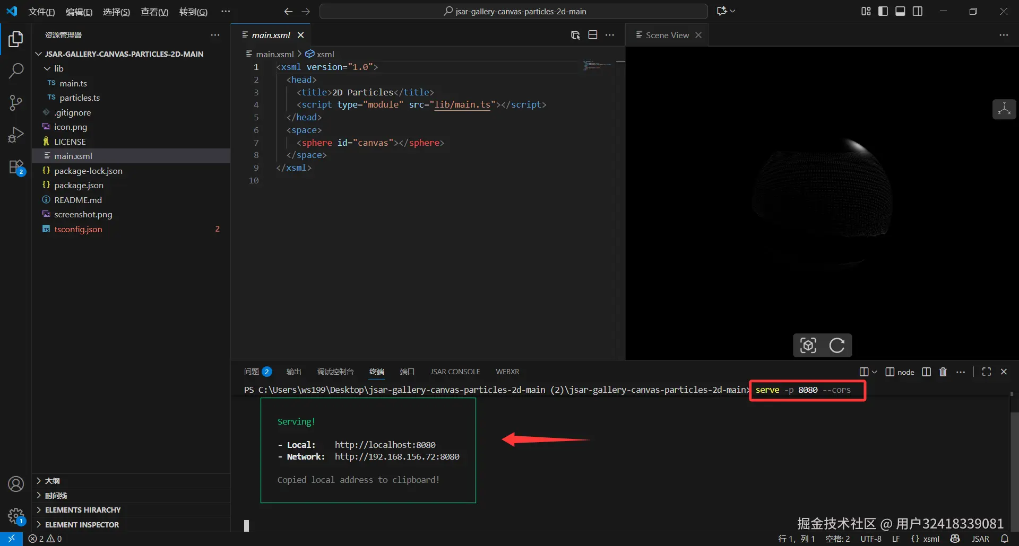Kill terminal with trash icon
Screen dimensions: 1019x546
[943, 372]
